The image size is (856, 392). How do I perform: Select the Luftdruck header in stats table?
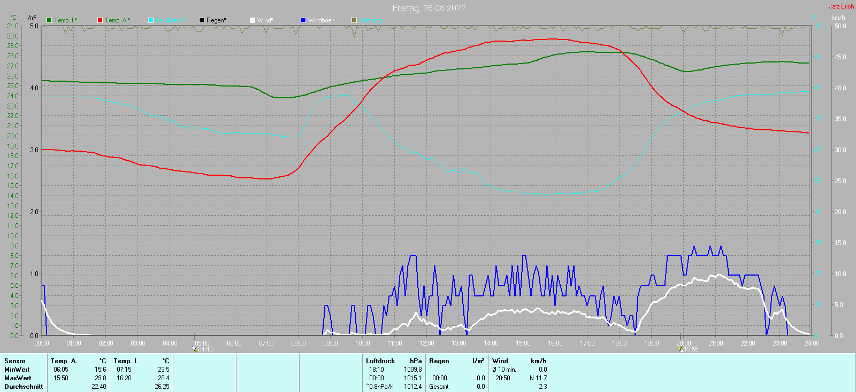point(380,361)
